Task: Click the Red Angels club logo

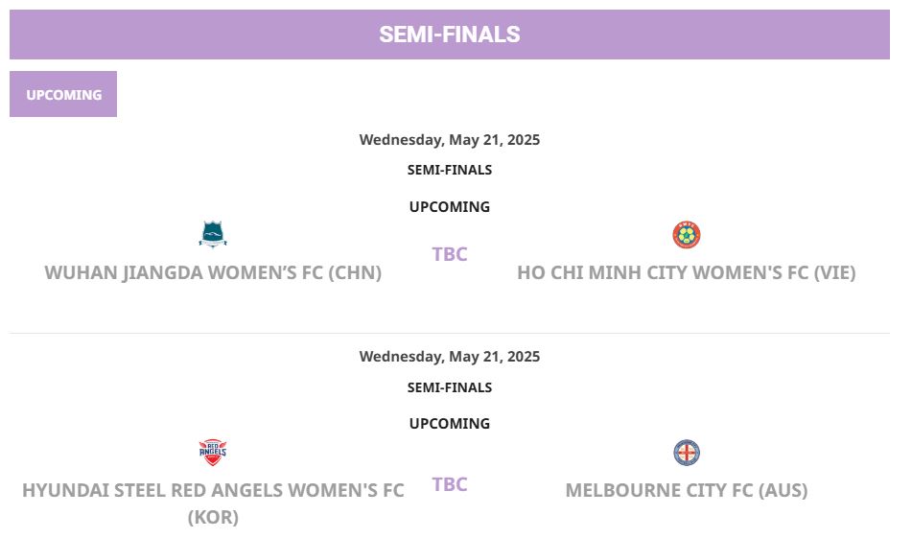Action: coord(213,453)
